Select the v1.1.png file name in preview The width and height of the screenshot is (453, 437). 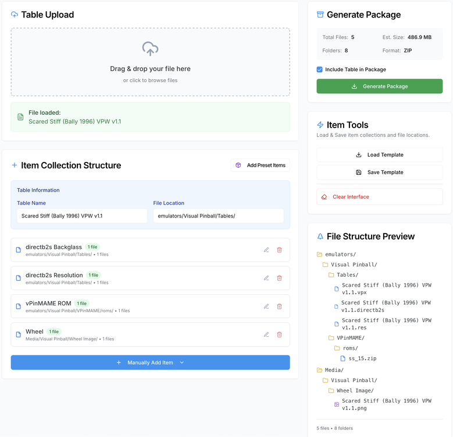click(387, 404)
